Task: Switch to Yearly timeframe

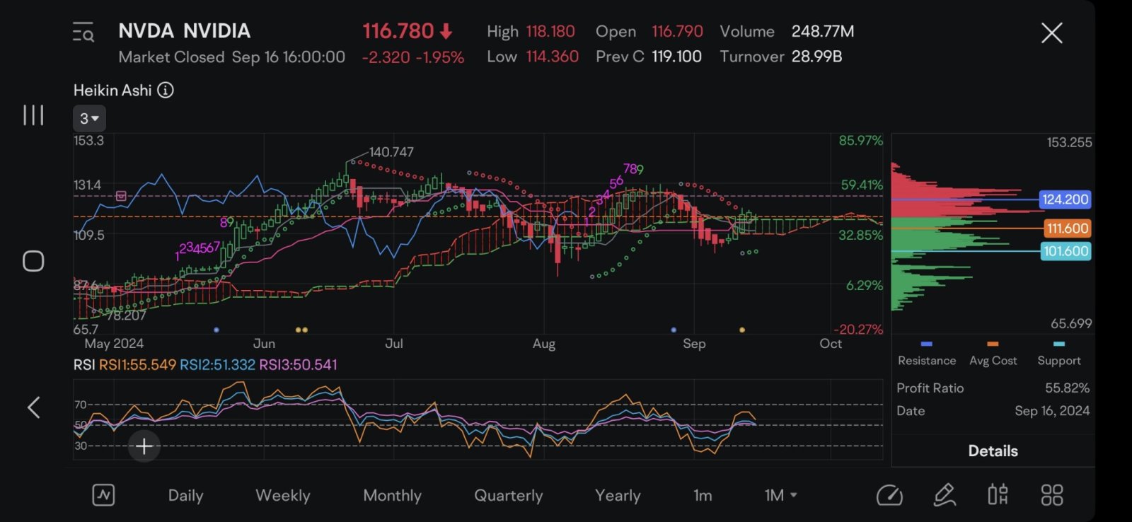Action: click(x=618, y=495)
